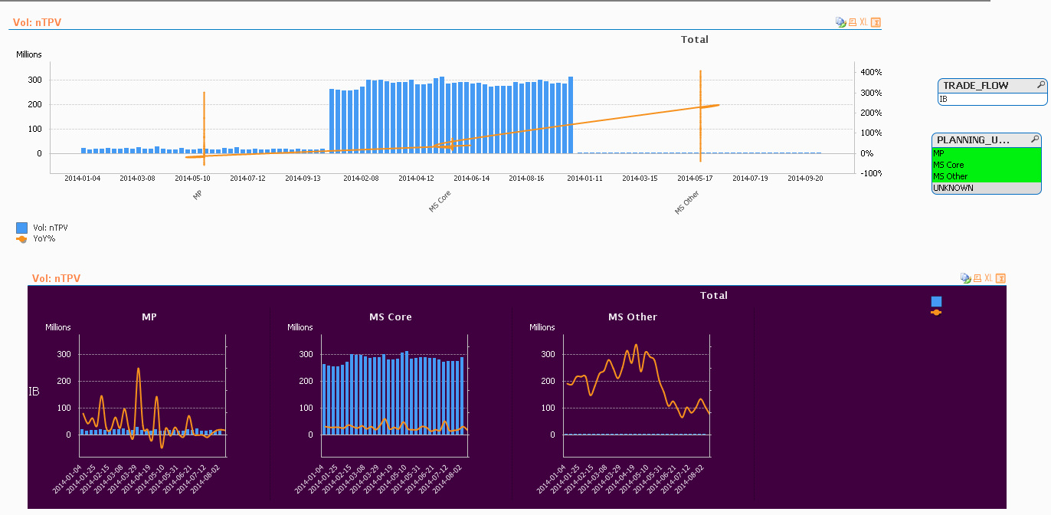Click fast type change icon on purple chart
Screen dimensions: 1051x515
pos(1000,278)
